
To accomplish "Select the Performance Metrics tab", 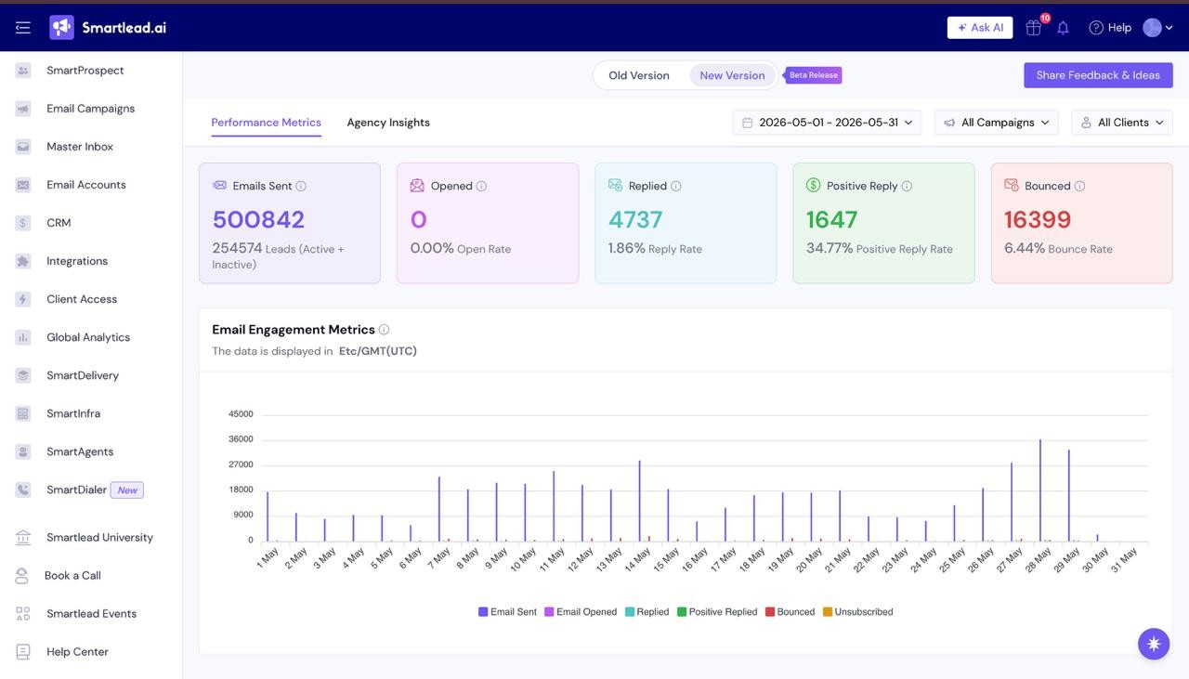I will 266,123.
